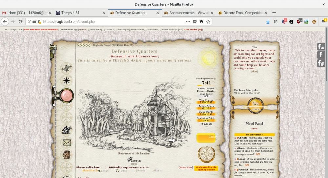The width and height of the screenshot is (328, 178).
Task: Open the scroll icon in left sidebar
Action: pyautogui.click(x=67, y=68)
